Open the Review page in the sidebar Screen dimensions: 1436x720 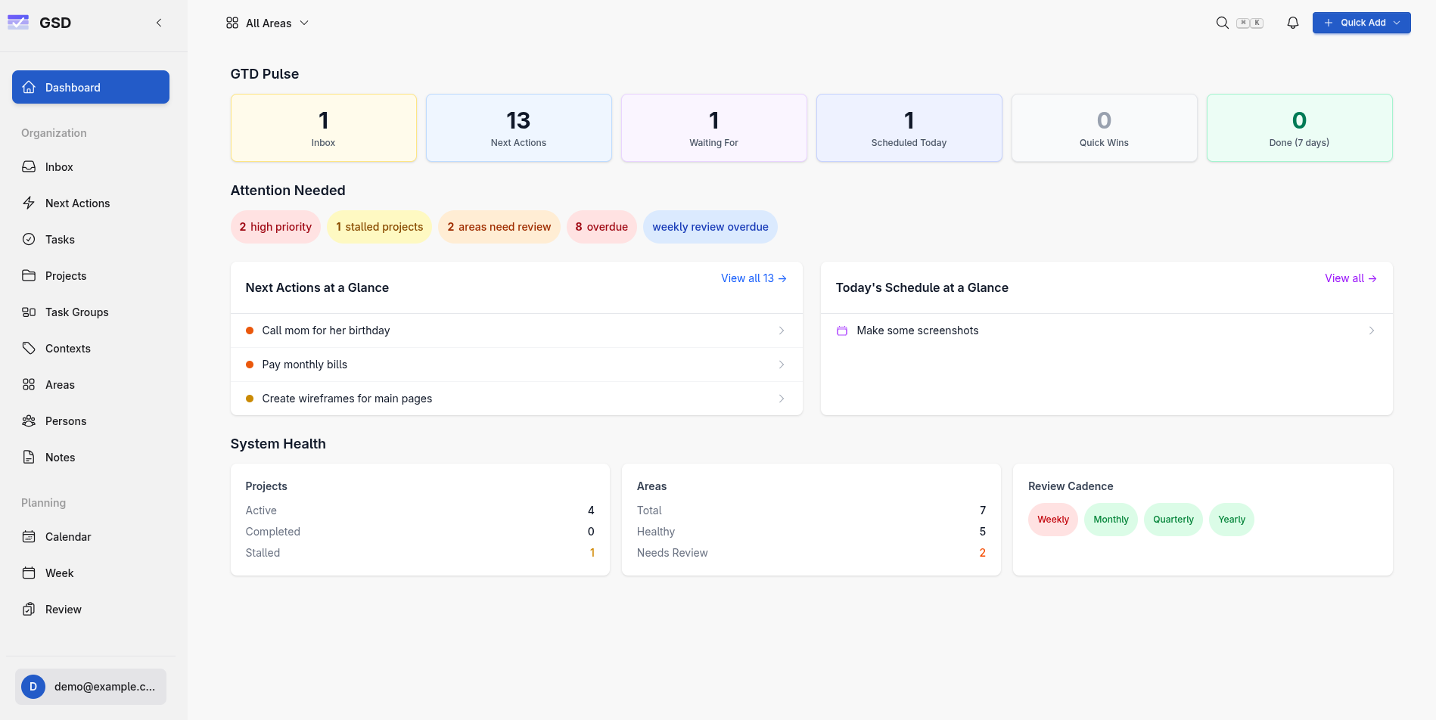[x=63, y=609]
